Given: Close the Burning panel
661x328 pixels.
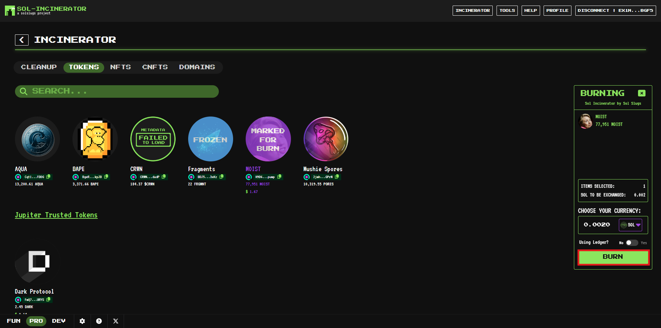Looking at the screenshot, I should point(641,93).
